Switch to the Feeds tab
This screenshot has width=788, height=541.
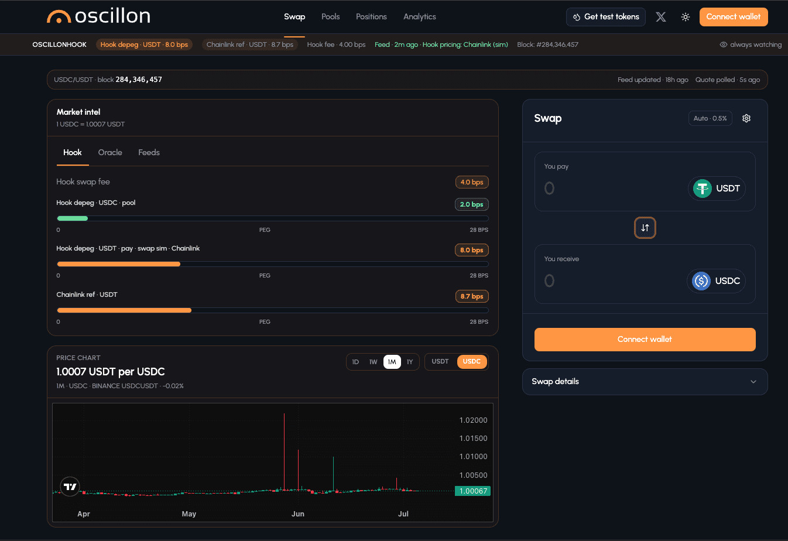149,152
